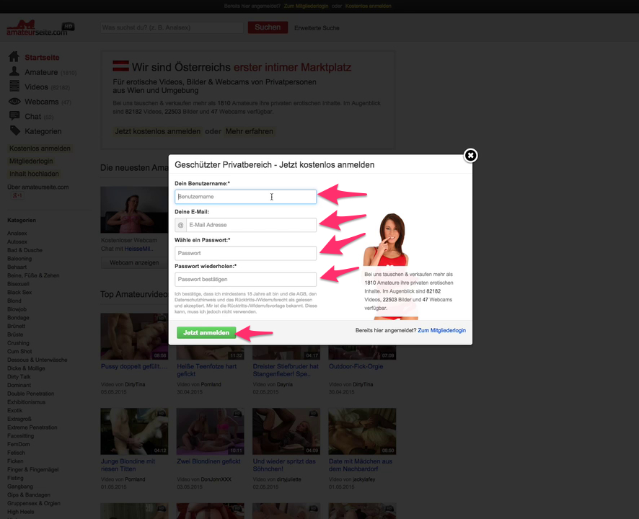Focus the E-Mail Adresse field
Viewport: 639px width, 519px height.
point(250,225)
